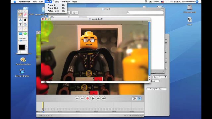The width and height of the screenshot is (212, 119).
Task: Choose Actual Size from View menu
Action: tap(56, 11)
